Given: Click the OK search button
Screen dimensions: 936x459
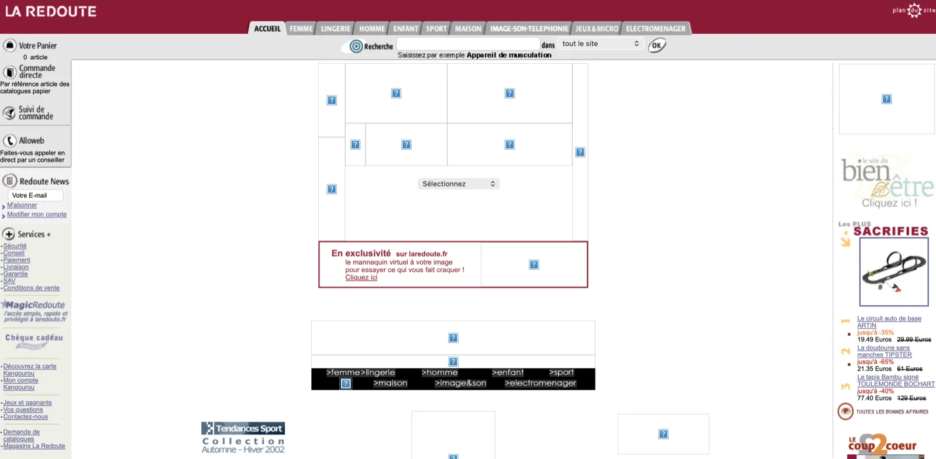Looking at the screenshot, I should pyautogui.click(x=657, y=45).
